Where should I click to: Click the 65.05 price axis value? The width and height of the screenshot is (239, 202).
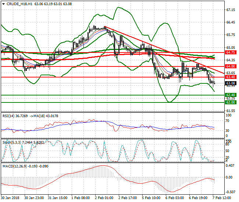pyautogui.click(x=231, y=48)
